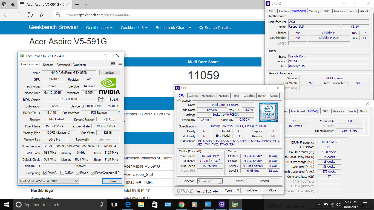Click the browser forward arrow

(x=18, y=15)
